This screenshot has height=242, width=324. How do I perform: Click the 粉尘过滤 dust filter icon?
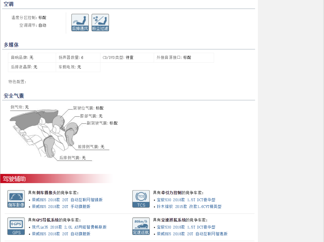click(100, 22)
